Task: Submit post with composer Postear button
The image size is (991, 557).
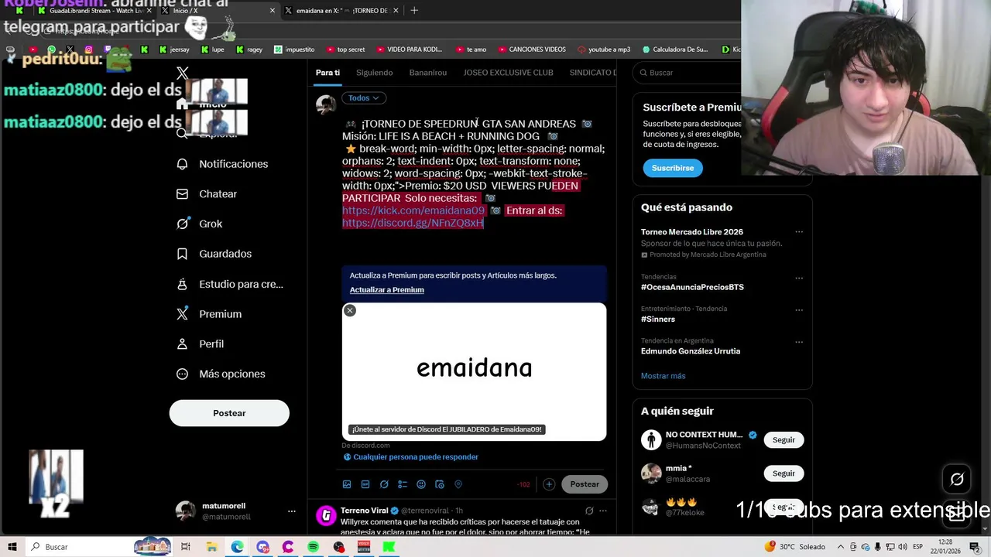Action: click(585, 484)
